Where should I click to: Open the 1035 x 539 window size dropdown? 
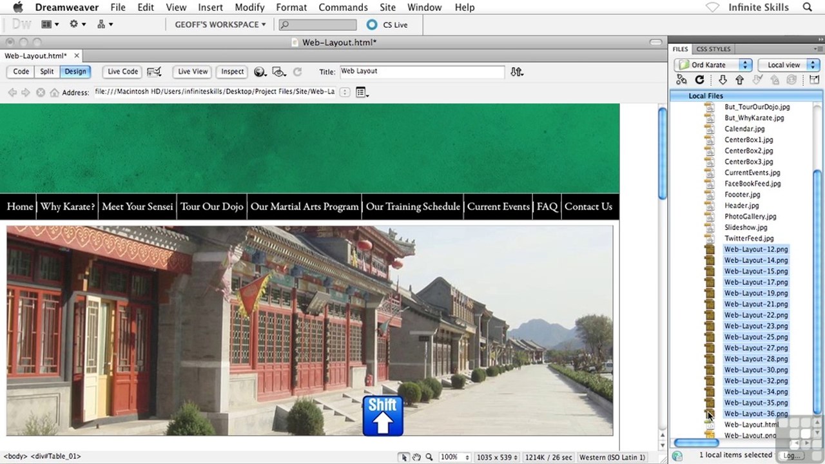click(x=497, y=457)
